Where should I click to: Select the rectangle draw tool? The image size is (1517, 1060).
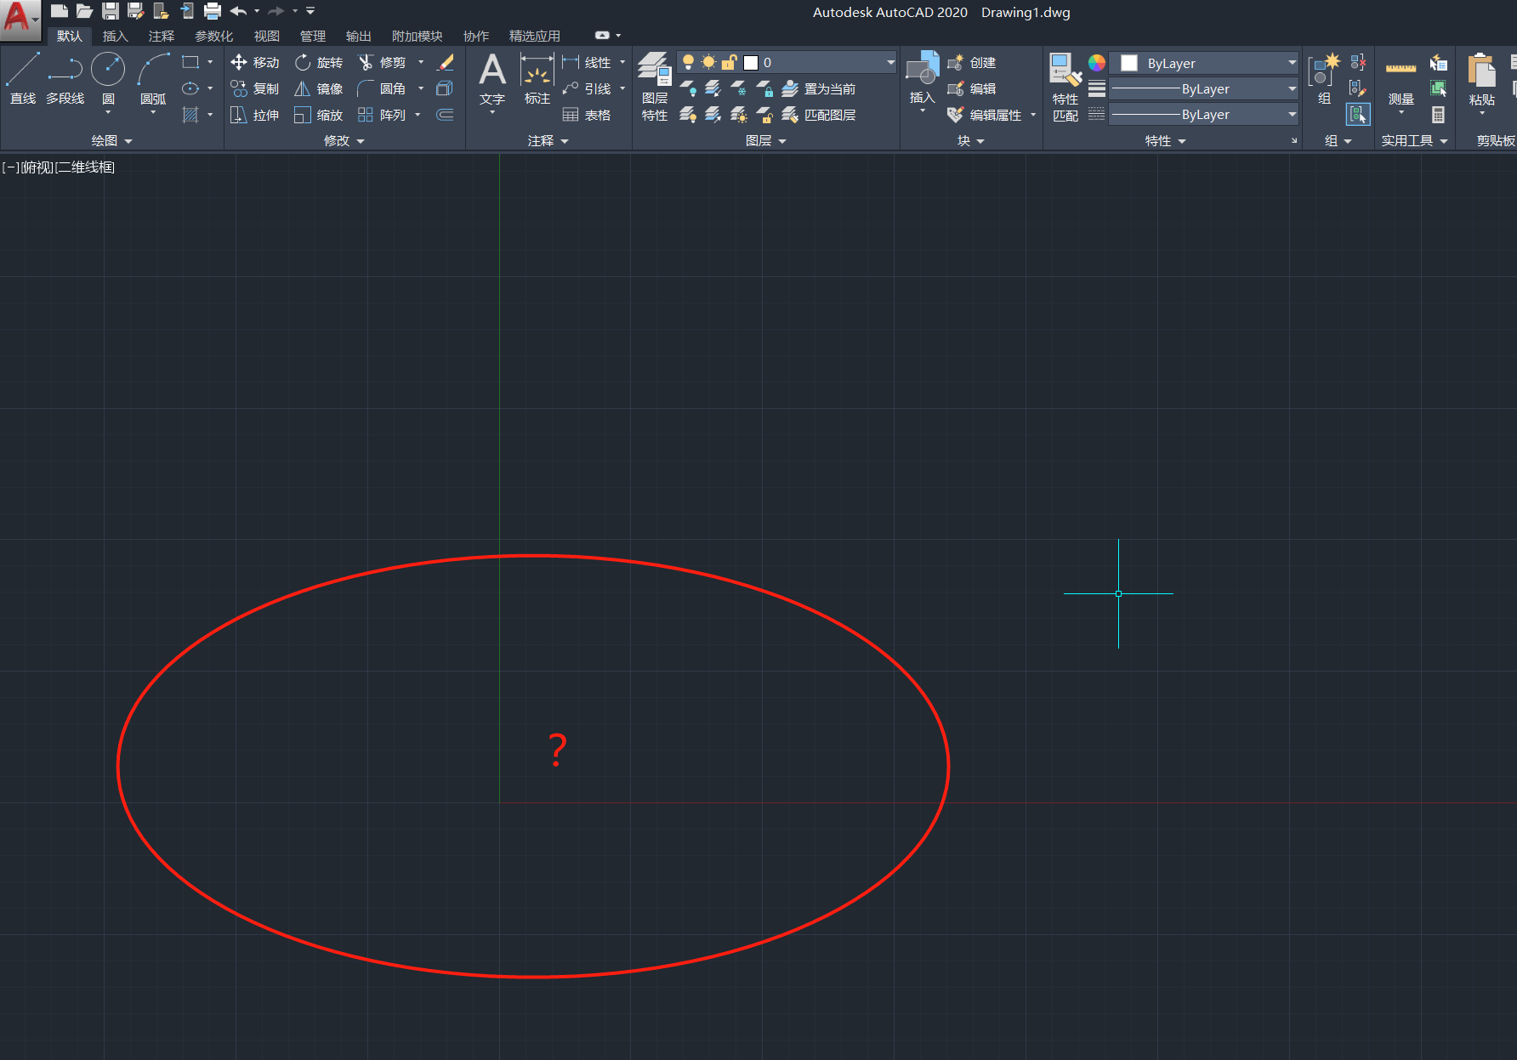tap(190, 62)
